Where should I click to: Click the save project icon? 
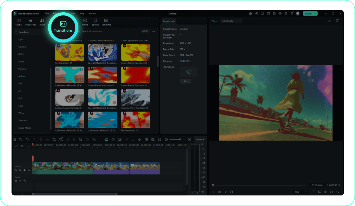pyautogui.click(x=274, y=14)
